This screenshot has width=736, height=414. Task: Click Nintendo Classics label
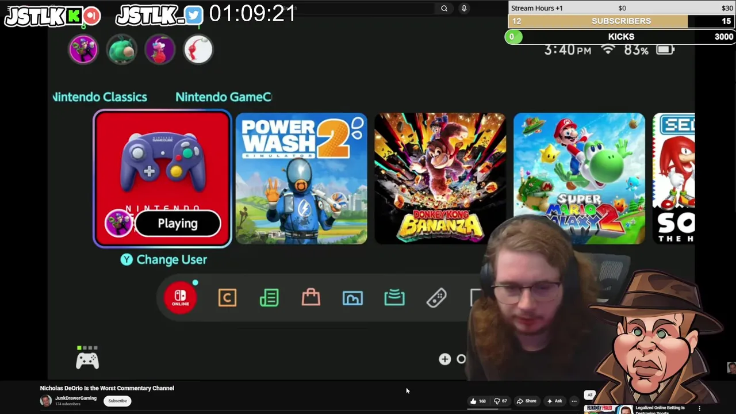tap(100, 97)
